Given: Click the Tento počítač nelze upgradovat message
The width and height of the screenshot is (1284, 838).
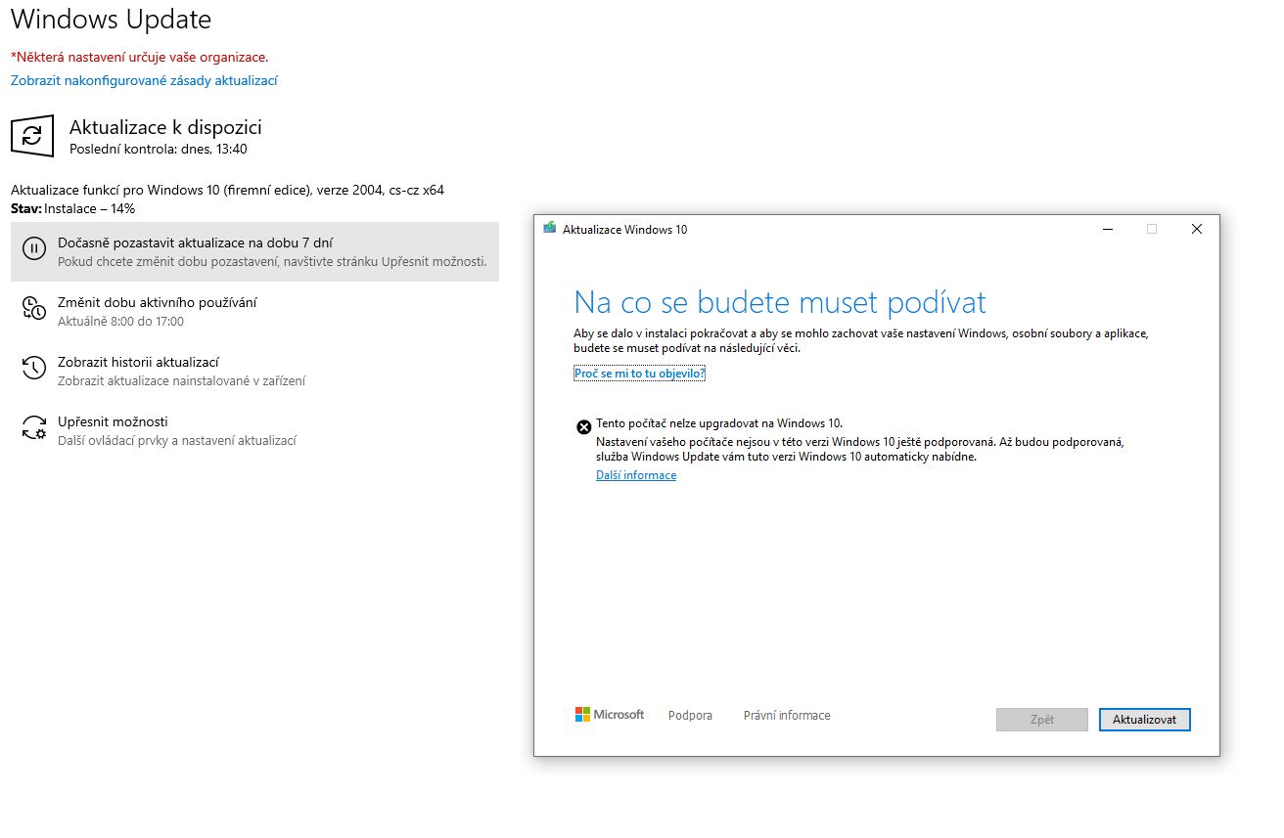Looking at the screenshot, I should click(719, 423).
